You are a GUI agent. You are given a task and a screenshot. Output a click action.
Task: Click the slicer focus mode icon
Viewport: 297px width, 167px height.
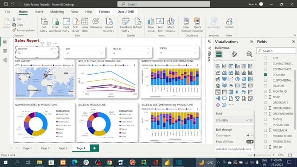click(x=49, y=44)
